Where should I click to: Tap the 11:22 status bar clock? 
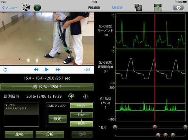click(x=94, y=2)
